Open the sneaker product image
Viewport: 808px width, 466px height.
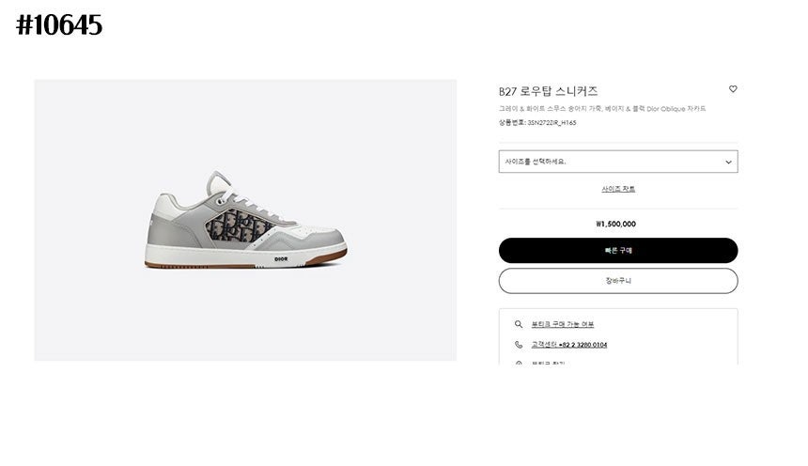pos(245,220)
